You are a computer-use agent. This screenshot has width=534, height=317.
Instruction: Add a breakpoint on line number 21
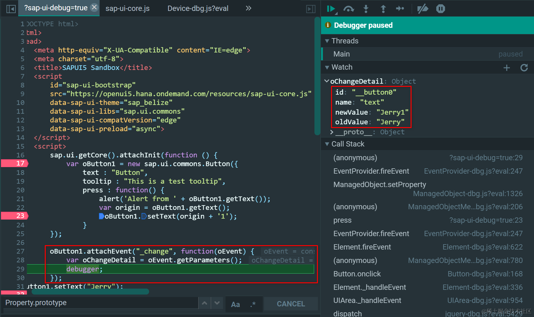click(x=20, y=199)
